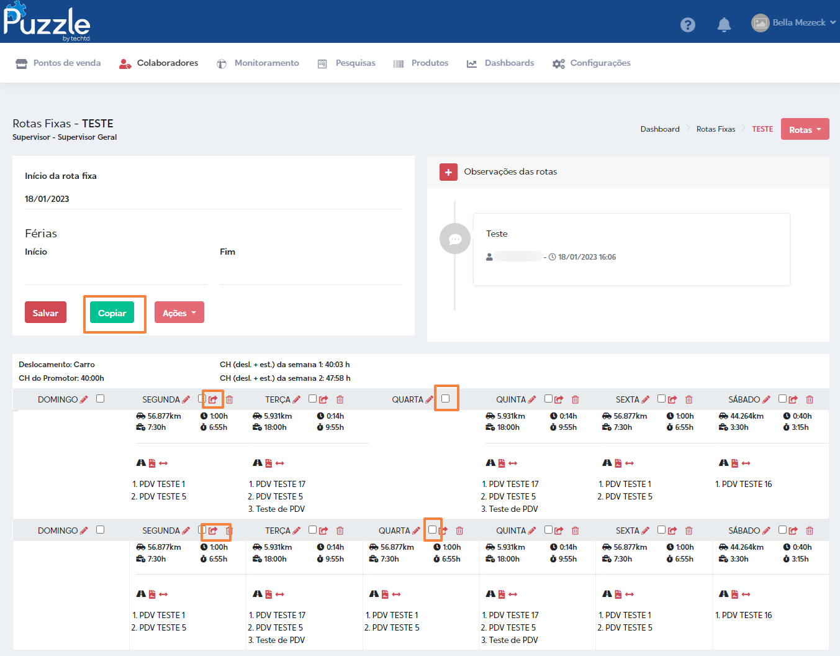Click 'CH (desl. + est.) da semana 2: 47:58 h'
Viewport: 840px width, 656px height.
pos(285,378)
